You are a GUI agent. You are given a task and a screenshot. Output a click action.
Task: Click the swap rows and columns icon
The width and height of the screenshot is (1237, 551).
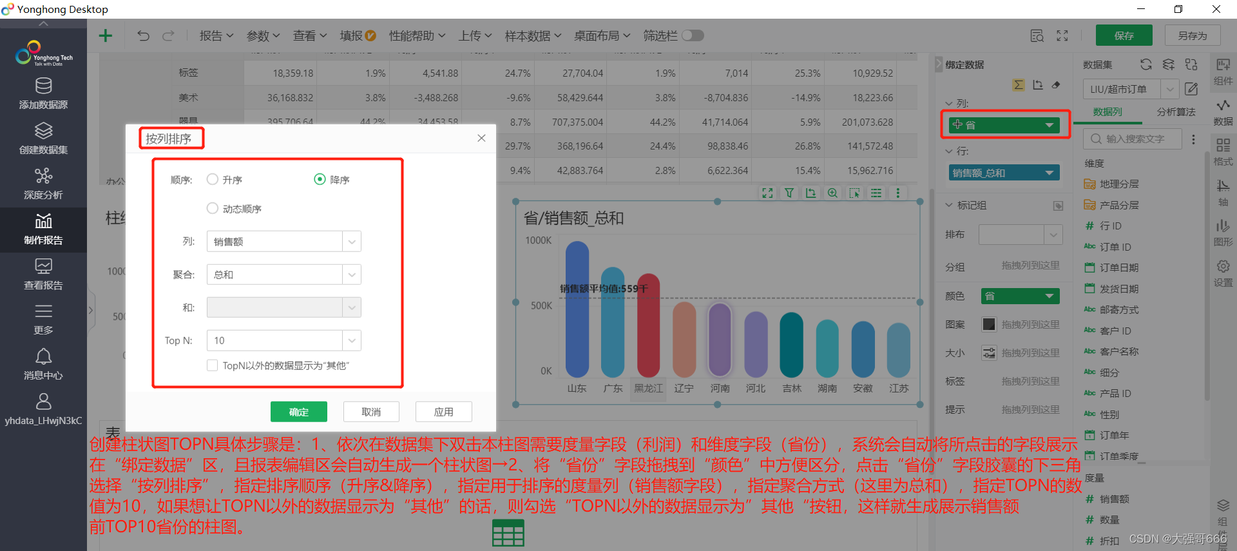[1037, 85]
